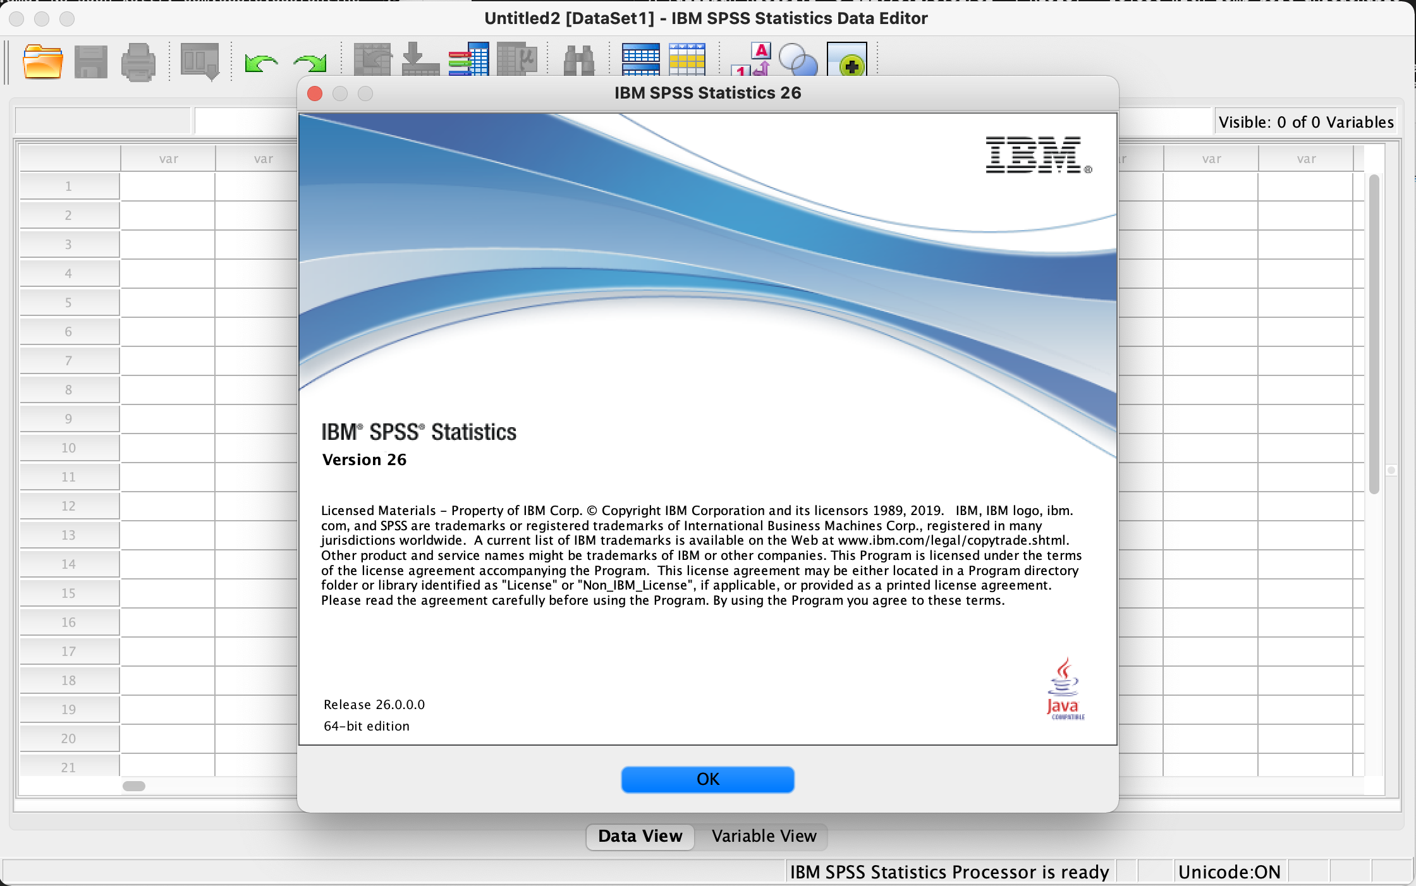Open a data document with the folder icon
1416x886 pixels.
[43, 61]
